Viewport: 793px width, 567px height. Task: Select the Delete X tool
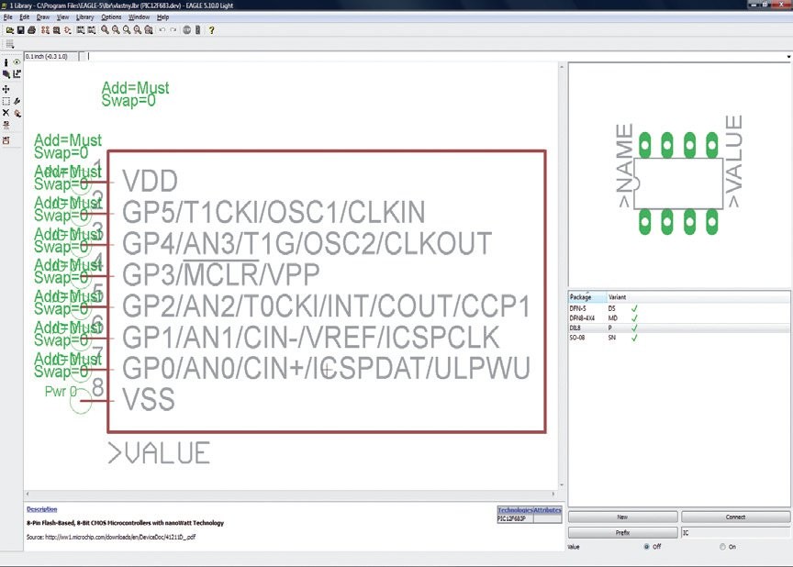coord(6,113)
